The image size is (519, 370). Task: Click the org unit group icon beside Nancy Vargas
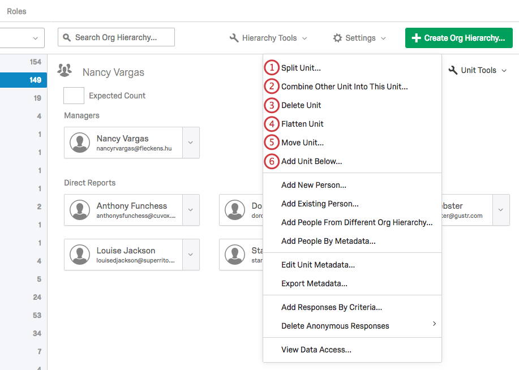point(65,70)
